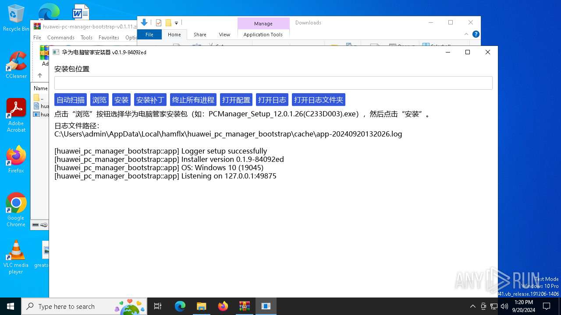561x315 pixels.
Task: Click the 浏览 browse button
Action: click(x=99, y=100)
